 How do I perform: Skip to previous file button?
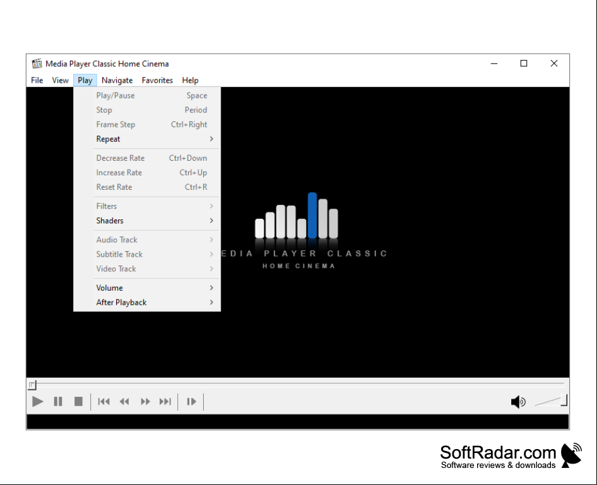pyautogui.click(x=103, y=401)
